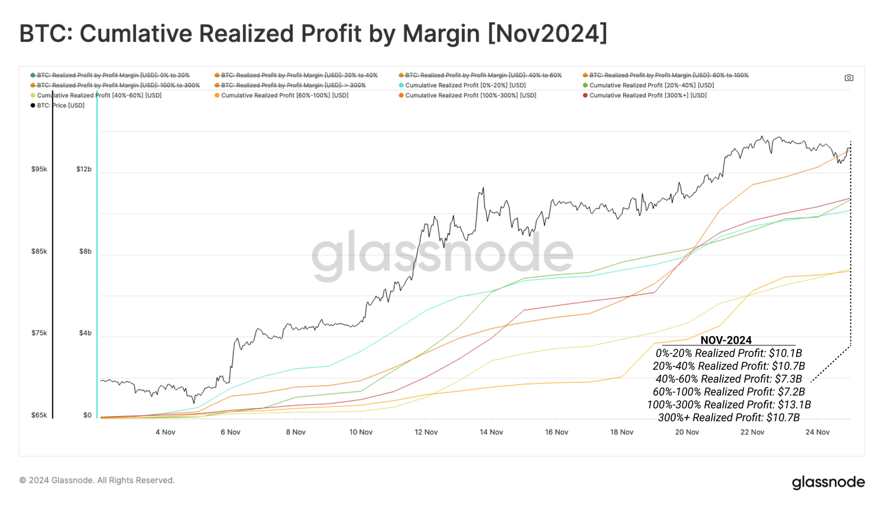Click the black dot beside BTC: Price legend
Image resolution: width=884 pixels, height=509 pixels.
(x=33, y=106)
